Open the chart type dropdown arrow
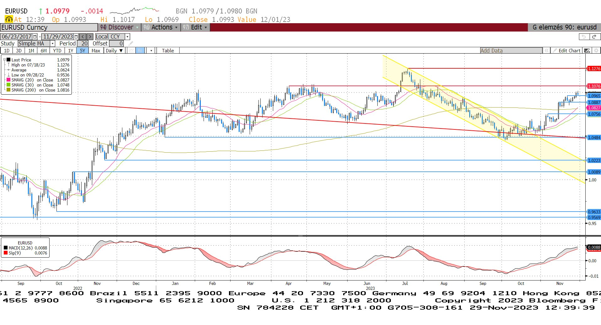Viewport: 601px width, 325px height. point(151,50)
